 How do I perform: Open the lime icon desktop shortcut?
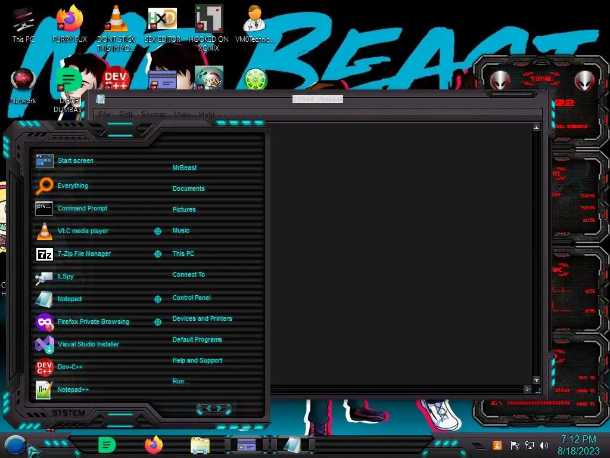(x=255, y=78)
